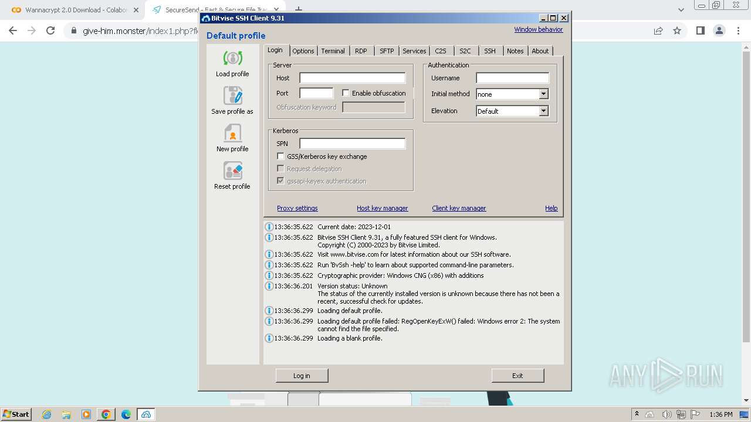Open Window behavior link
The width and height of the screenshot is (751, 422).
pos(539,29)
